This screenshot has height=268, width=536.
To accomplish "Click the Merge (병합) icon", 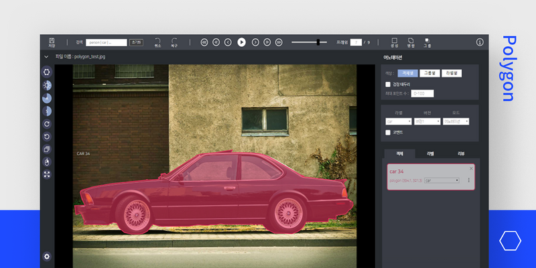I will 411,40.
